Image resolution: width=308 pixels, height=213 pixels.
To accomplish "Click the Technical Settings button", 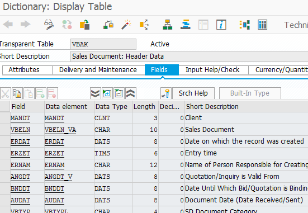I will pos(296,25).
